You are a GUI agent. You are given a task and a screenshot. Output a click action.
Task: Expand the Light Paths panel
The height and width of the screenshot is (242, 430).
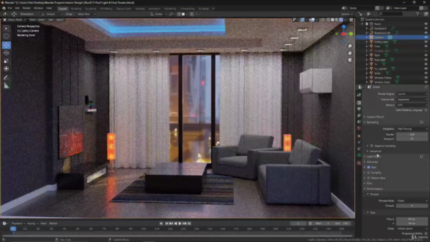click(374, 157)
